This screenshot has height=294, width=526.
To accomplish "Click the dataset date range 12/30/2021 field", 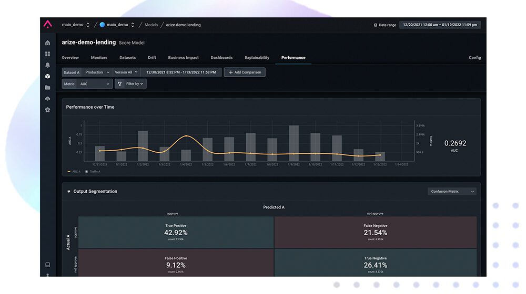I will tap(181, 72).
